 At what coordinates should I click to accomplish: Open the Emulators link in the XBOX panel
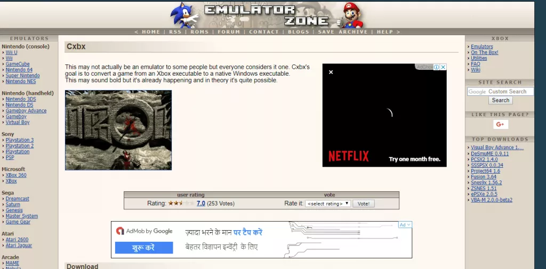point(482,47)
